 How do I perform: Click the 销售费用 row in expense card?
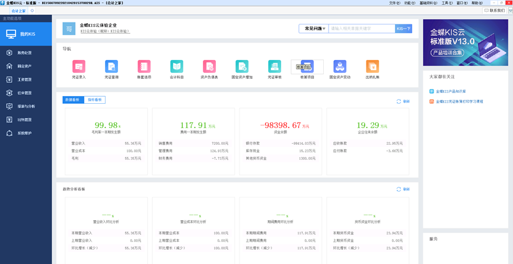pyautogui.click(x=193, y=144)
